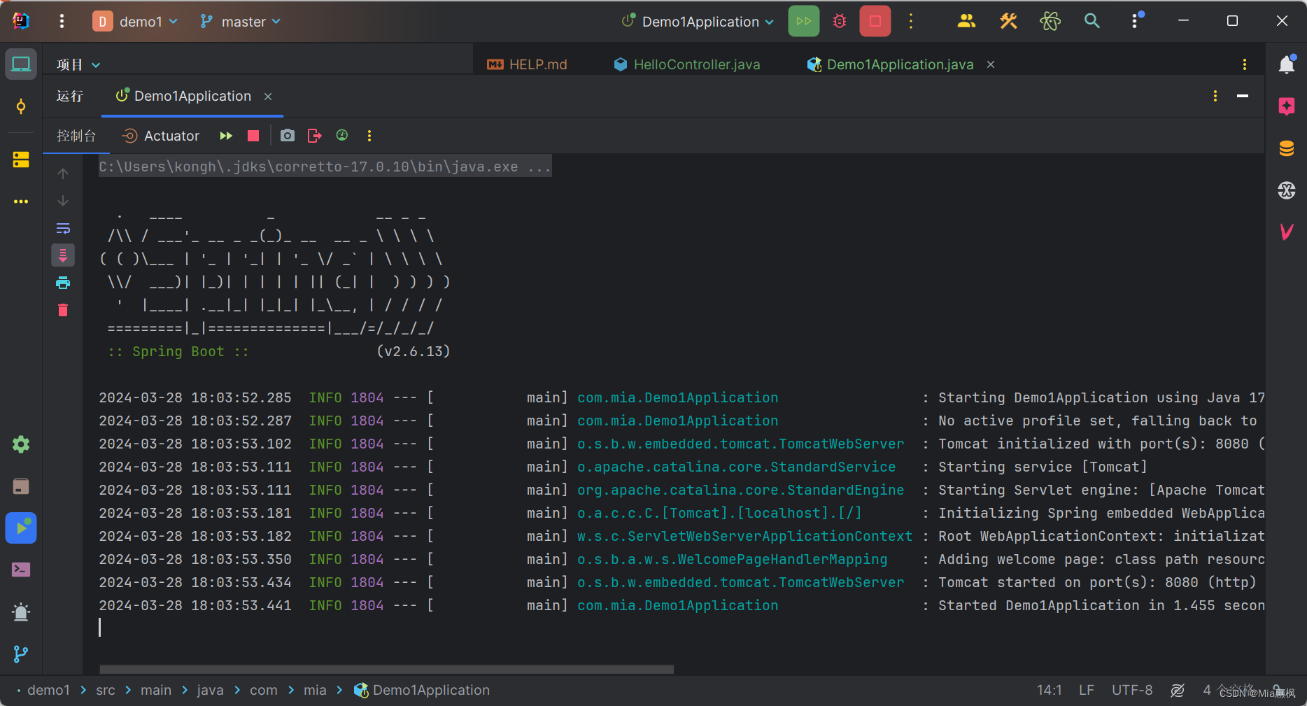Open the Problems alert tool window icon
This screenshot has height=706, width=1307.
click(21, 612)
